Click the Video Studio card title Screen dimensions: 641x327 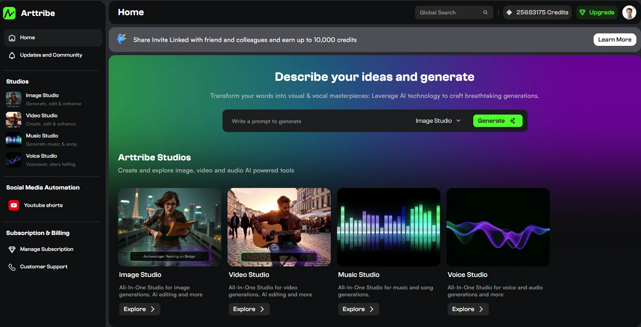[x=249, y=275]
